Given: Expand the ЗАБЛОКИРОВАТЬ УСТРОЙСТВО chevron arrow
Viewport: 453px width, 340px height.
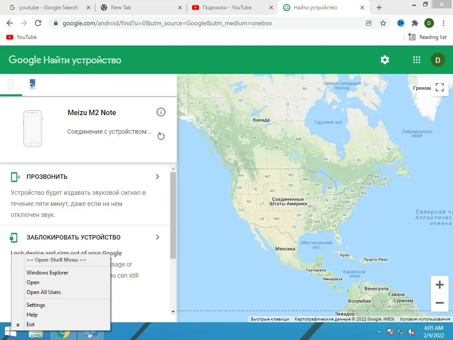Looking at the screenshot, I should point(157,237).
